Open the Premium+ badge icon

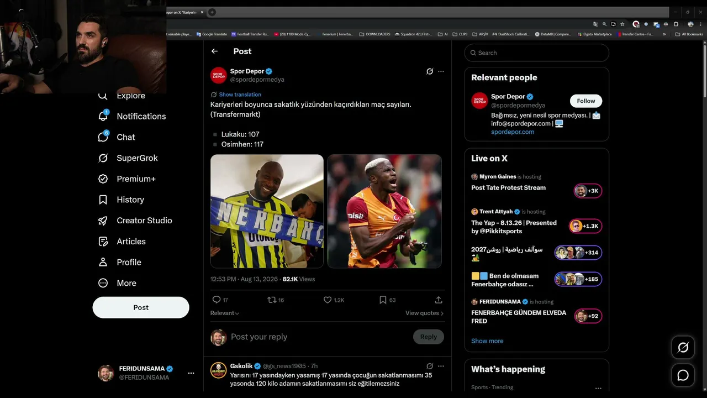[x=103, y=179]
